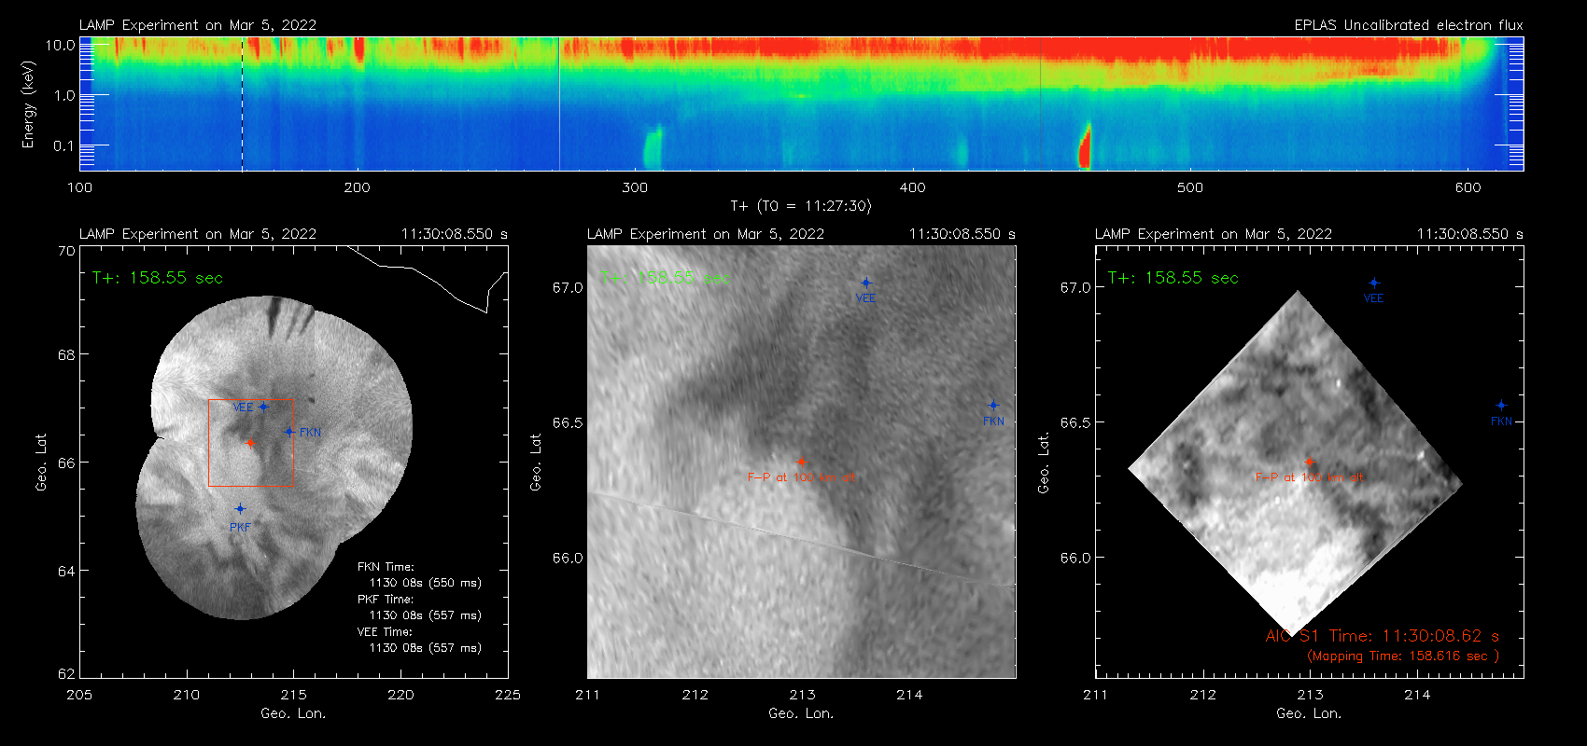Select the Energy (keV) axis label
The height and width of the screenshot is (746, 1587).
tap(28, 104)
